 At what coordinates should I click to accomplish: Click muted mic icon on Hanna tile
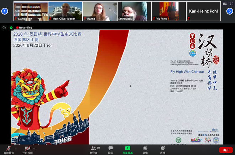click(x=85, y=19)
